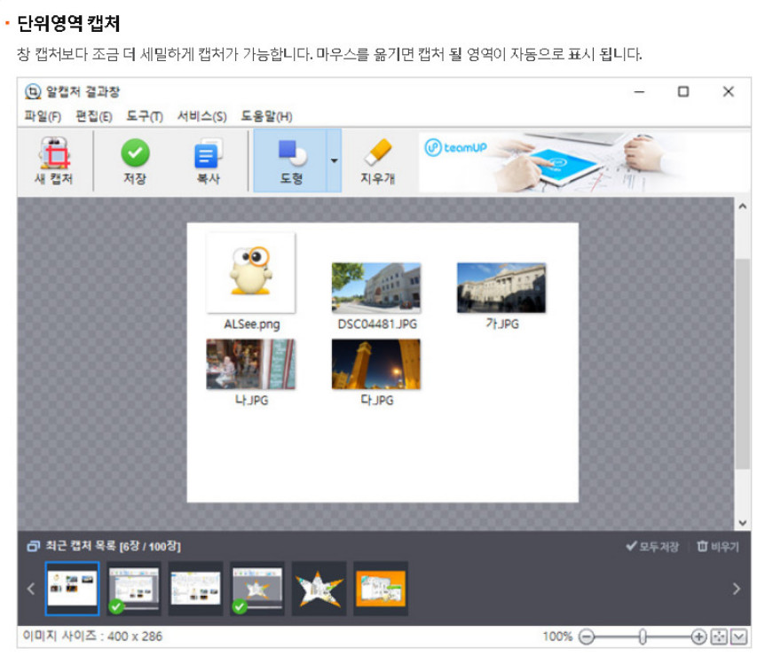Viewport: 765px width, 664px height.
Task: Collapse the recent capture panel arrow
Action: click(738, 637)
